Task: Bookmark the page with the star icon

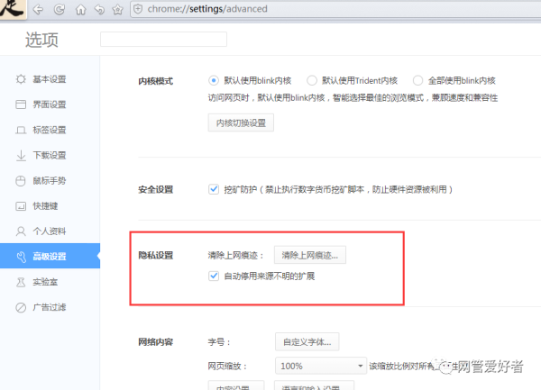Action: coord(116,10)
